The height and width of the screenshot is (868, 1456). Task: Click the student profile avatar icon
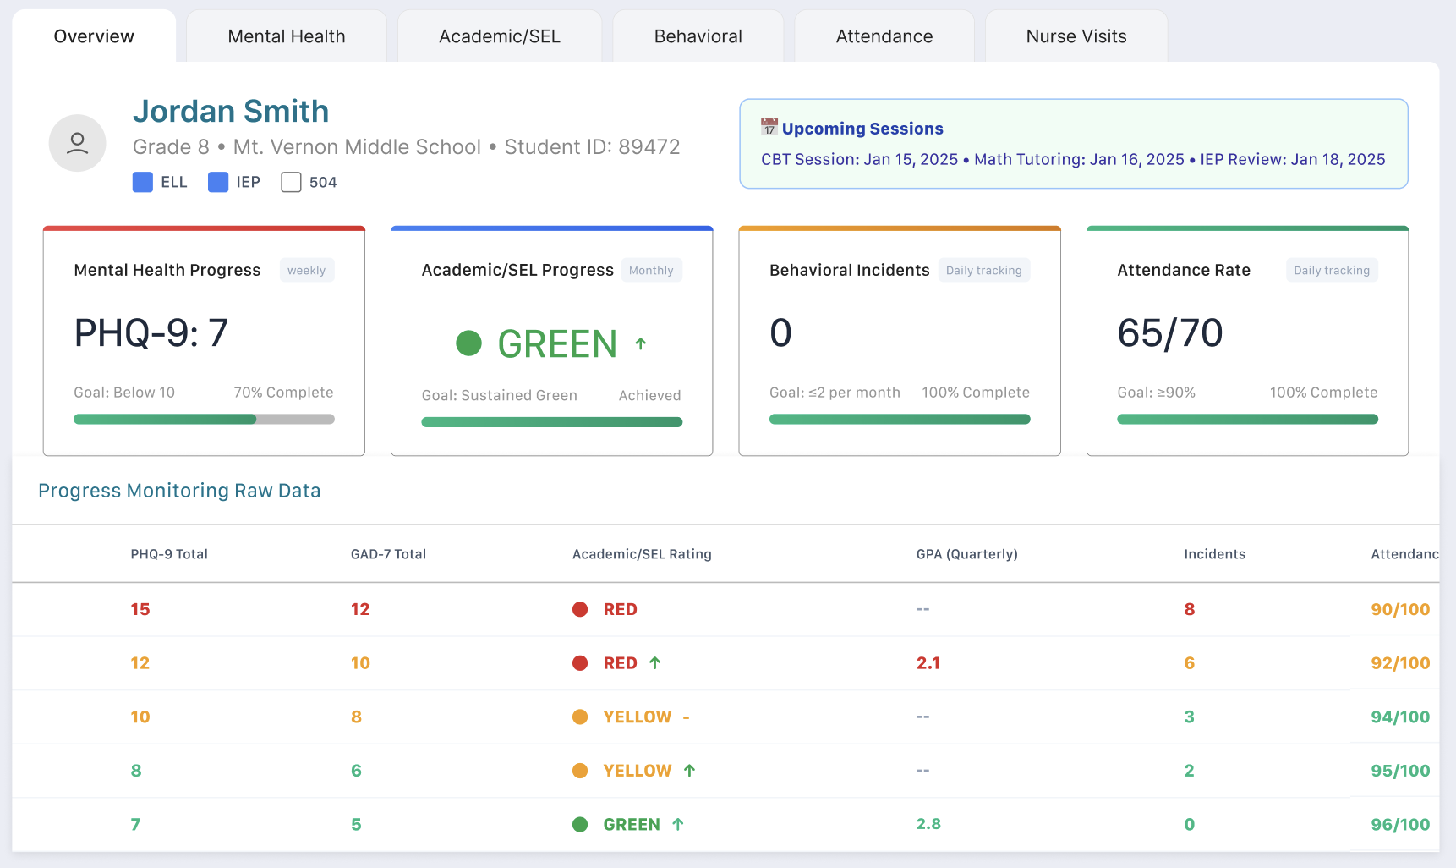pos(77,143)
